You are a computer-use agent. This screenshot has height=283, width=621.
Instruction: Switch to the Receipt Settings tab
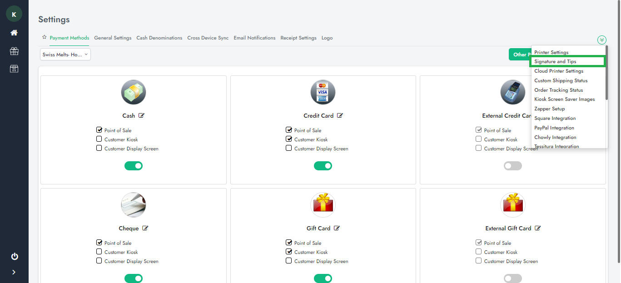tap(298, 38)
